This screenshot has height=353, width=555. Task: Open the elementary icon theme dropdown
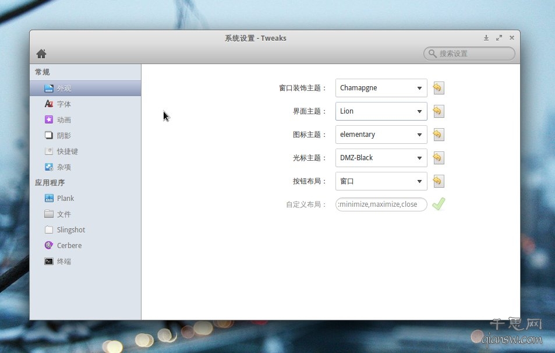tap(381, 135)
